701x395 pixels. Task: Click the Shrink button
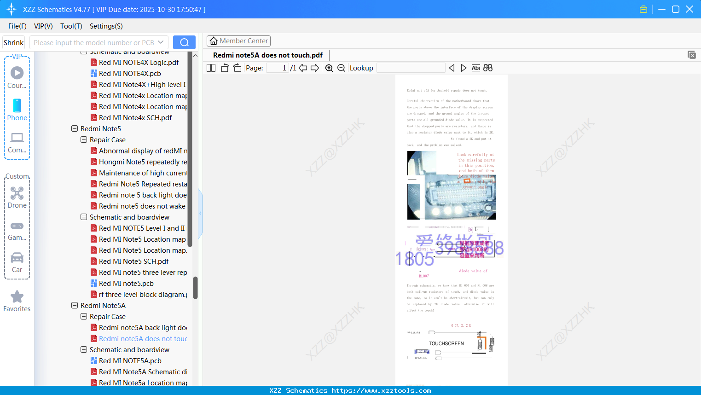[x=13, y=42]
